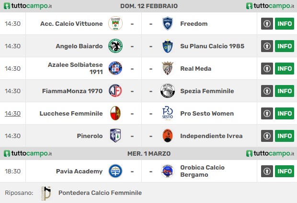Screen dimensions: 297x203
Task: Click the Pavia Academy blue round crest
Action: point(115,171)
